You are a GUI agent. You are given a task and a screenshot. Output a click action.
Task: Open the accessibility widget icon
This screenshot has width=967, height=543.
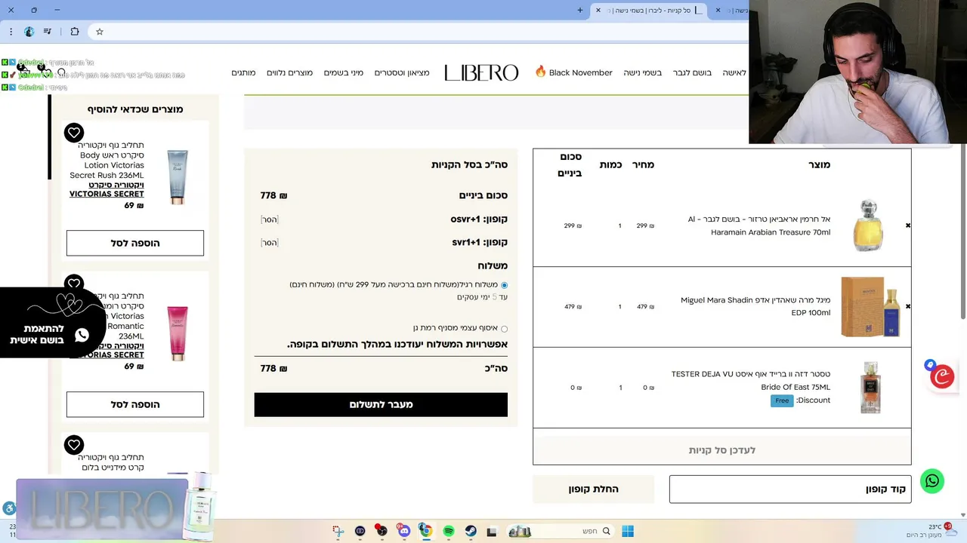[8, 509]
